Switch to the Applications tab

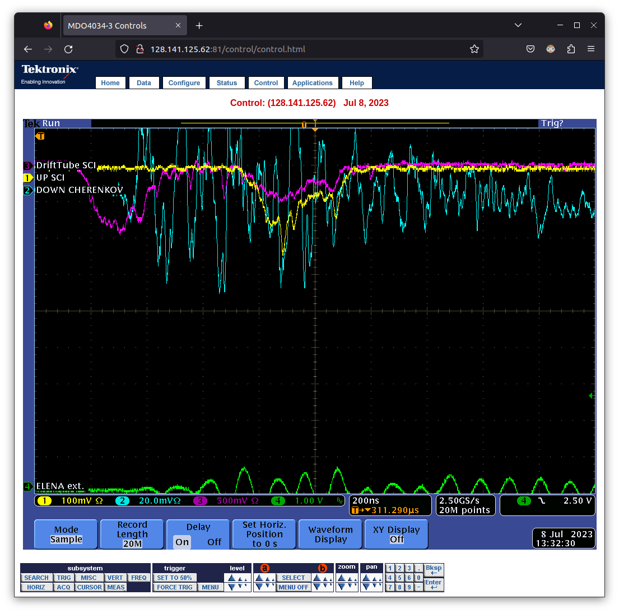(312, 83)
